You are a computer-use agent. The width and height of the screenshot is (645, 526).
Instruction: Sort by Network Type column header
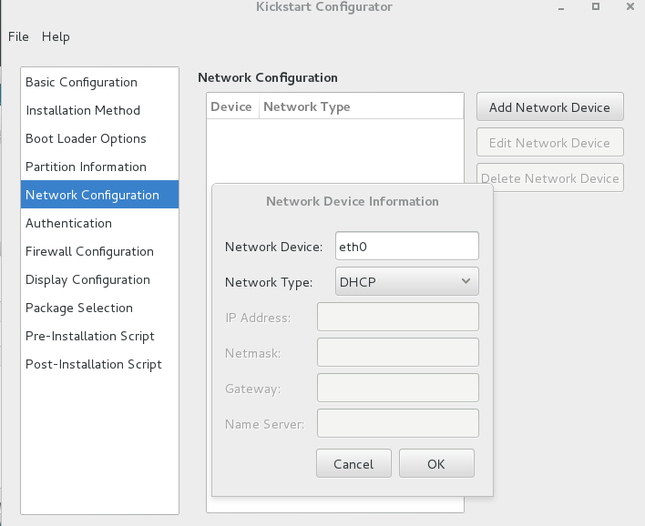click(361, 106)
